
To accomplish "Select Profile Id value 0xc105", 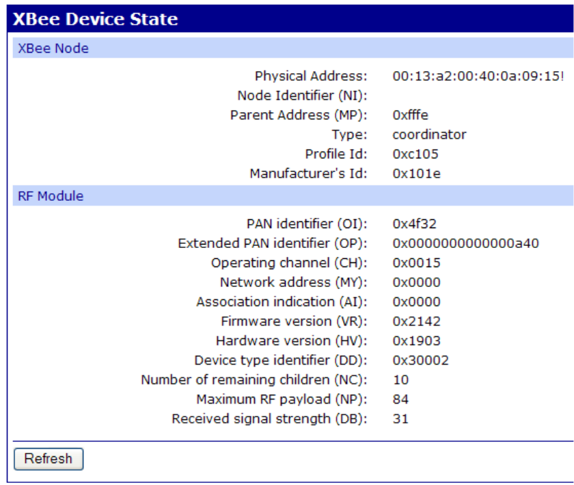I will pyautogui.click(x=415, y=154).
